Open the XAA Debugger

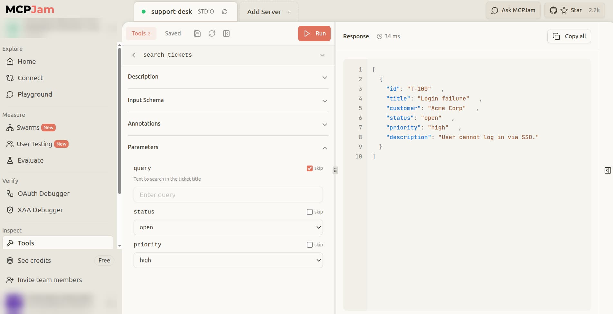tap(58, 210)
